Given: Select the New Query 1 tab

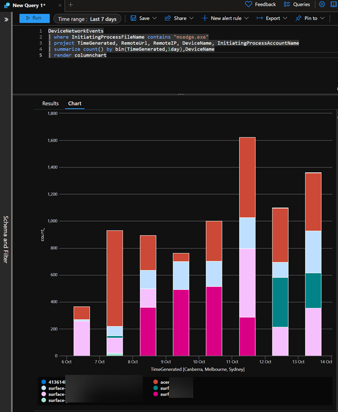Looking at the screenshot, I should click(x=28, y=5).
